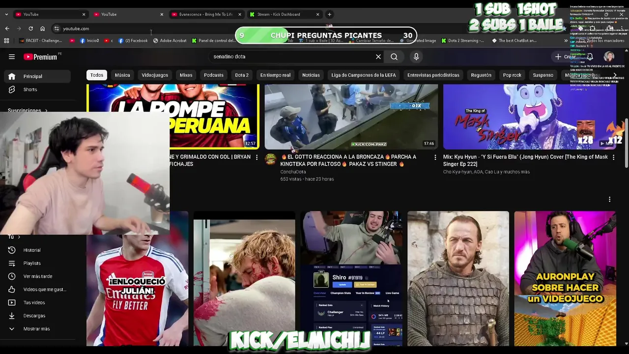Open The best ChatBot bookmark
This screenshot has height=354, width=629.
pyautogui.click(x=514, y=41)
